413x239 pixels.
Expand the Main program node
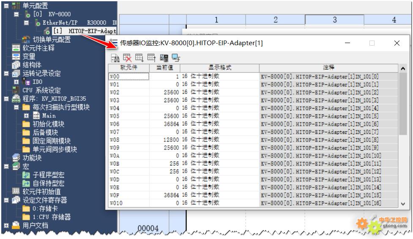26,116
